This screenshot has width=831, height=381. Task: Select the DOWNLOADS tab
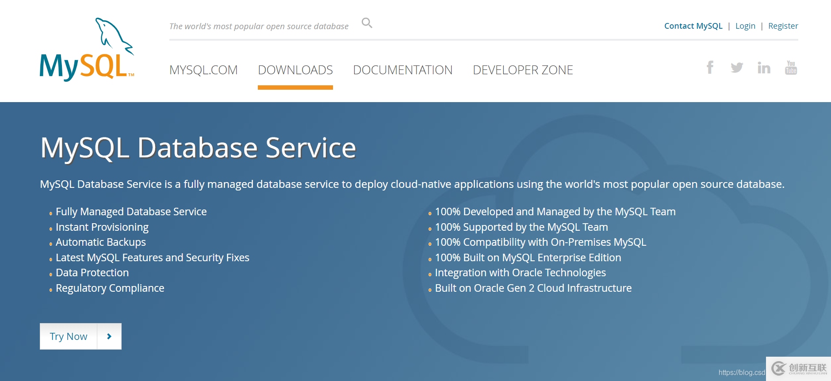(295, 70)
